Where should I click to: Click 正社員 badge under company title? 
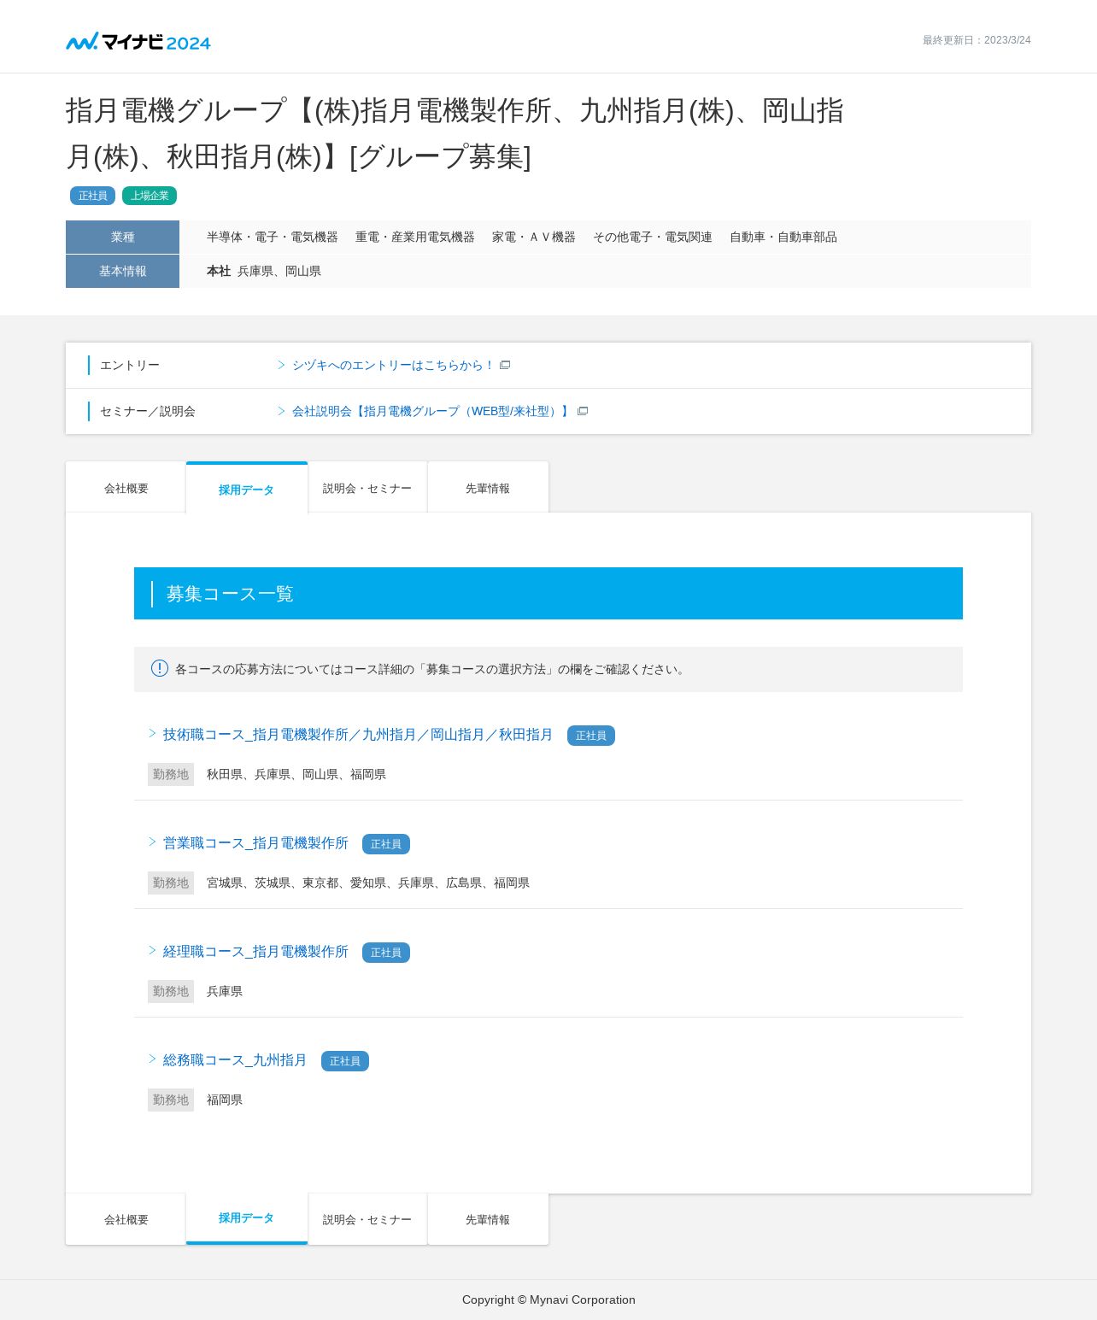point(92,196)
